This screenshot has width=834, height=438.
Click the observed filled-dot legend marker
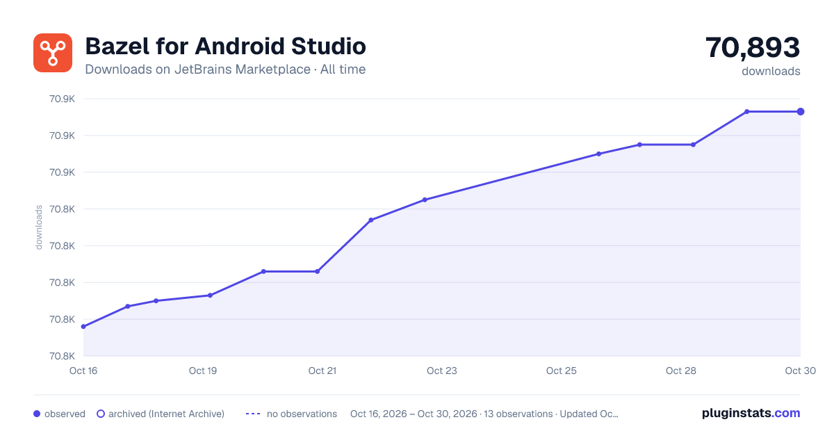coord(37,414)
